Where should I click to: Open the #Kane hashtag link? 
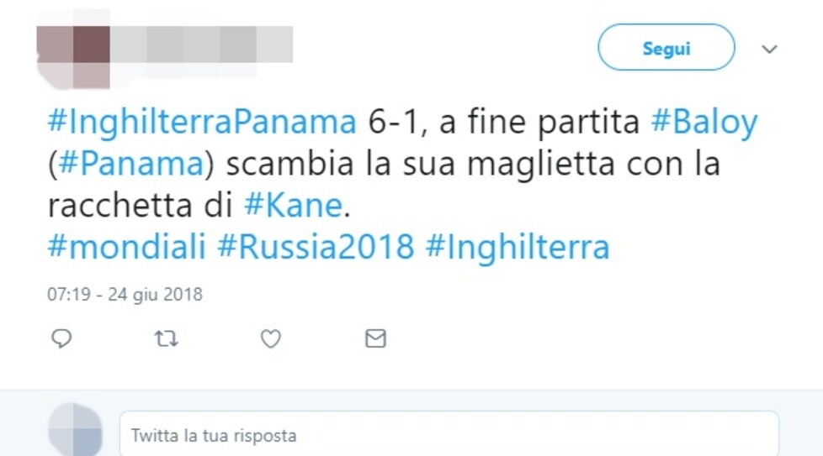293,205
